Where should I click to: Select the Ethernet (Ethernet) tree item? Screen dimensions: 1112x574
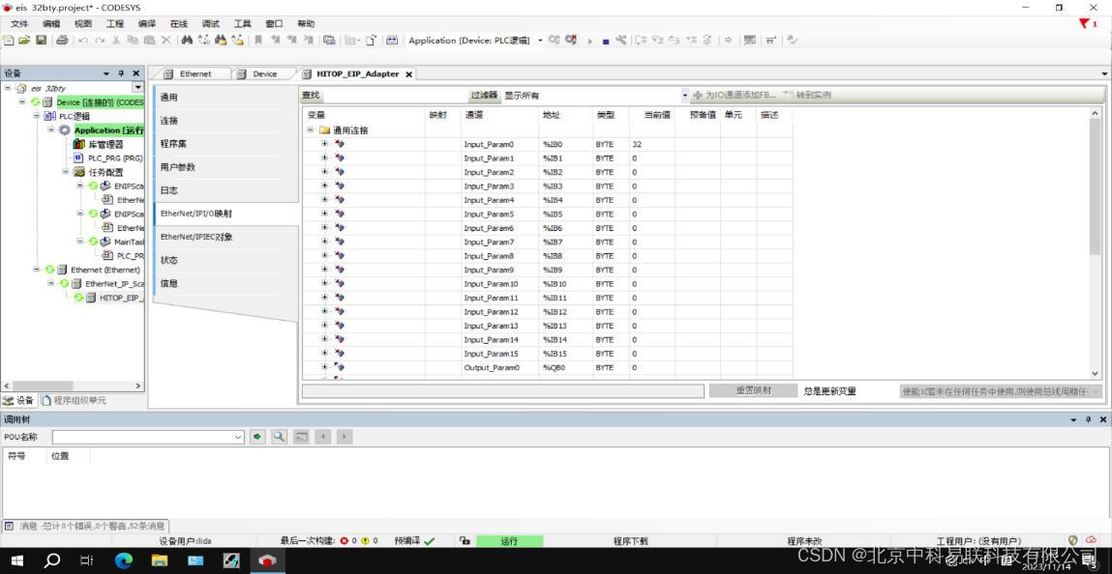tap(105, 270)
